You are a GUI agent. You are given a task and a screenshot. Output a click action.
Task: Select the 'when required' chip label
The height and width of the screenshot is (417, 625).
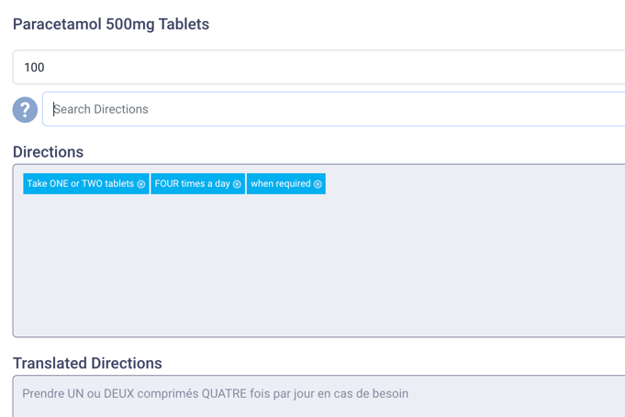(x=280, y=184)
